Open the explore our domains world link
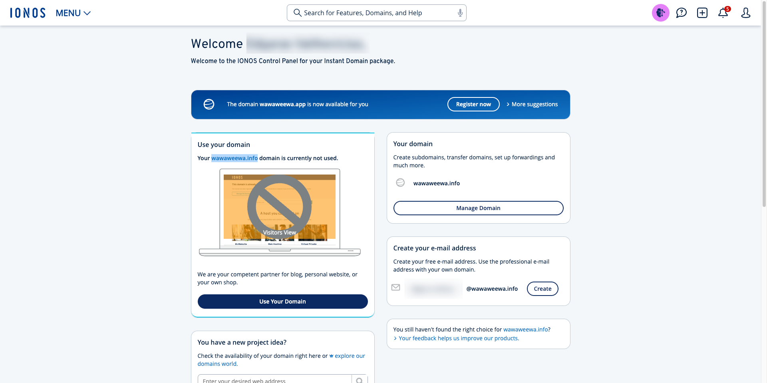This screenshot has height=383, width=767. click(x=281, y=360)
